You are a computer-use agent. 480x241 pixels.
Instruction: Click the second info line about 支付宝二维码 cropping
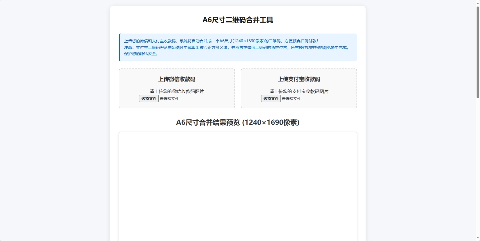[x=241, y=47]
